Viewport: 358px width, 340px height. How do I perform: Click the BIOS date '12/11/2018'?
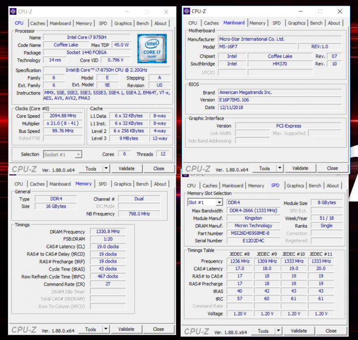(x=280, y=107)
